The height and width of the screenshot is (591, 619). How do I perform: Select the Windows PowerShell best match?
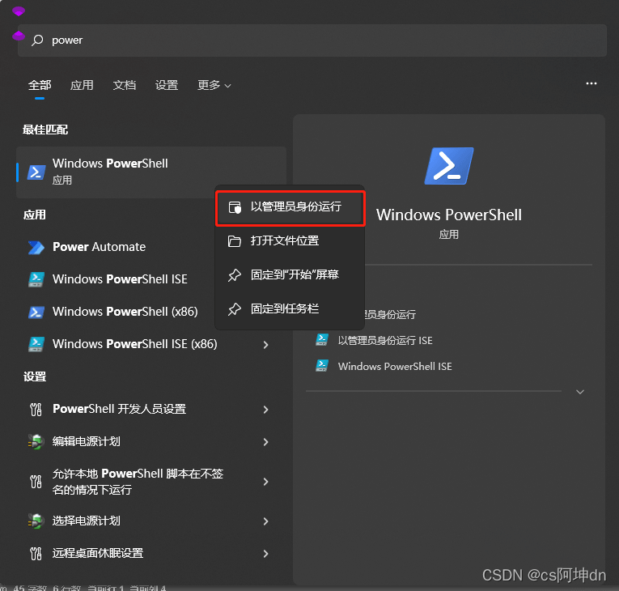click(151, 172)
